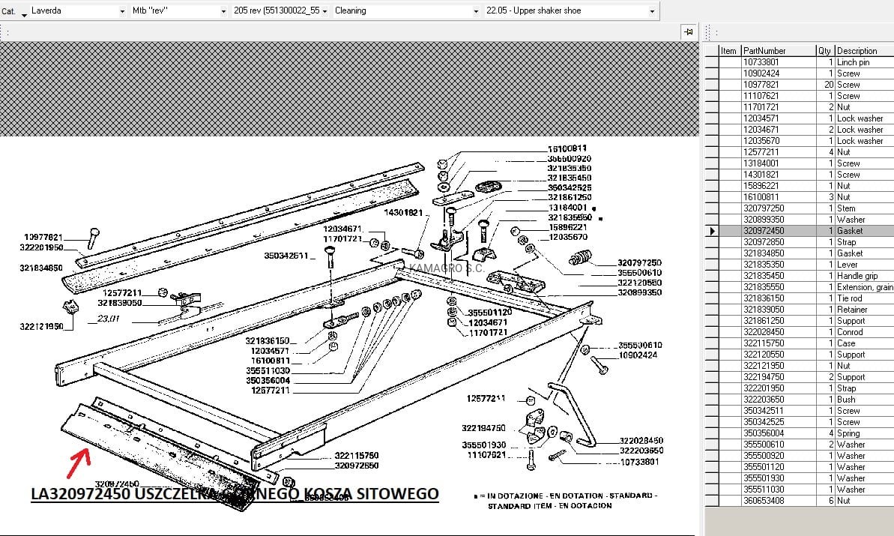
Task: Click part number 320797250 in the diagram
Action: [x=639, y=263]
